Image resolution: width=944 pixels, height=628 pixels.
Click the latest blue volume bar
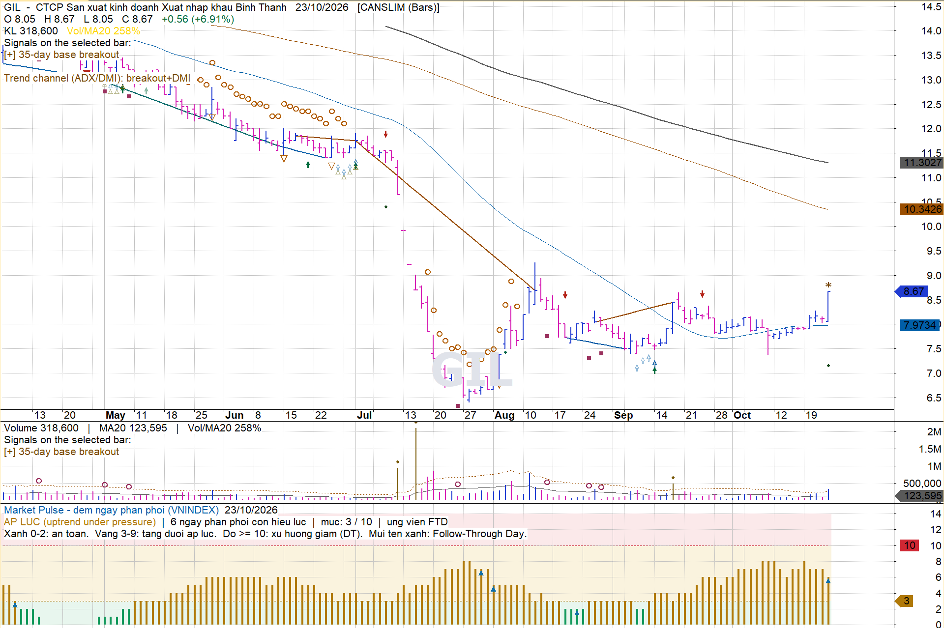click(828, 494)
